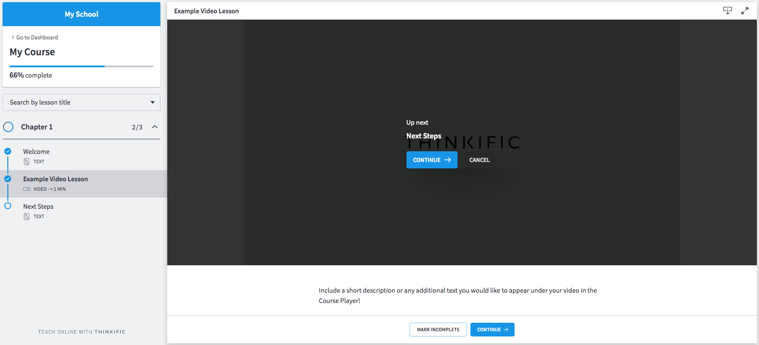Viewport: 759px width, 345px height.
Task: Click the My School header
Action: click(x=81, y=14)
